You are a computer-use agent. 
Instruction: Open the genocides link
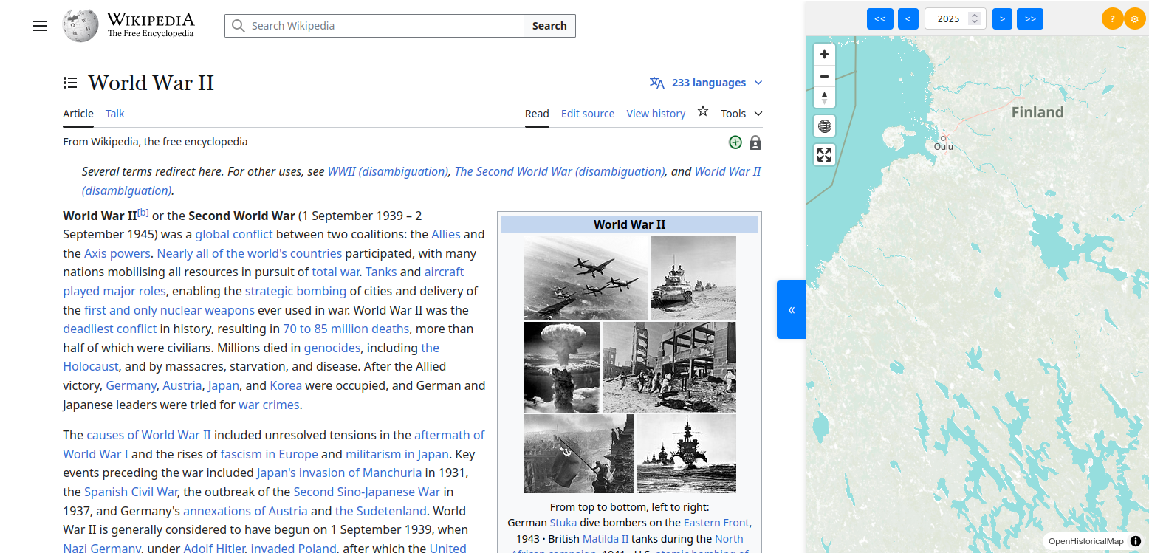[x=332, y=348]
